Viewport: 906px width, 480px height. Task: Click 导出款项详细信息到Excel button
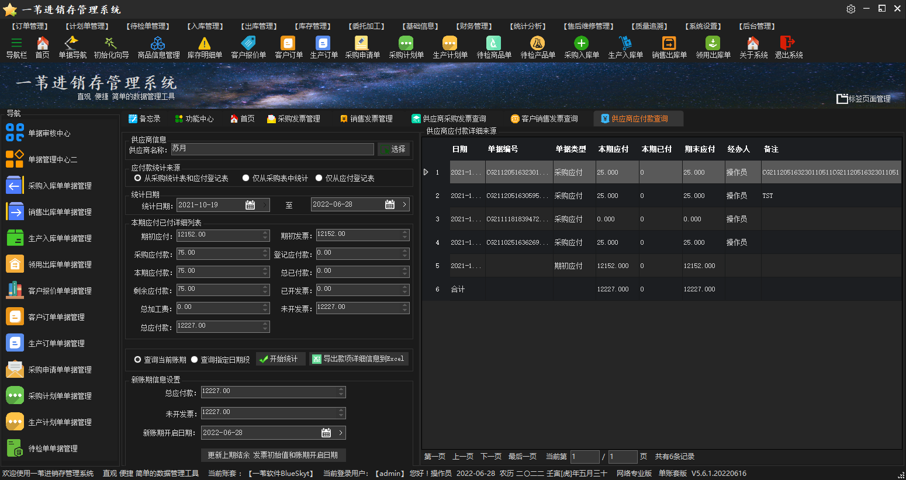(x=358, y=359)
